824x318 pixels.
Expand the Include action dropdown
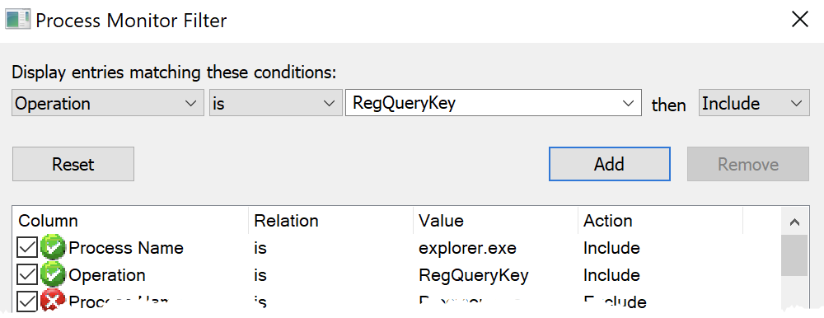tap(754, 103)
